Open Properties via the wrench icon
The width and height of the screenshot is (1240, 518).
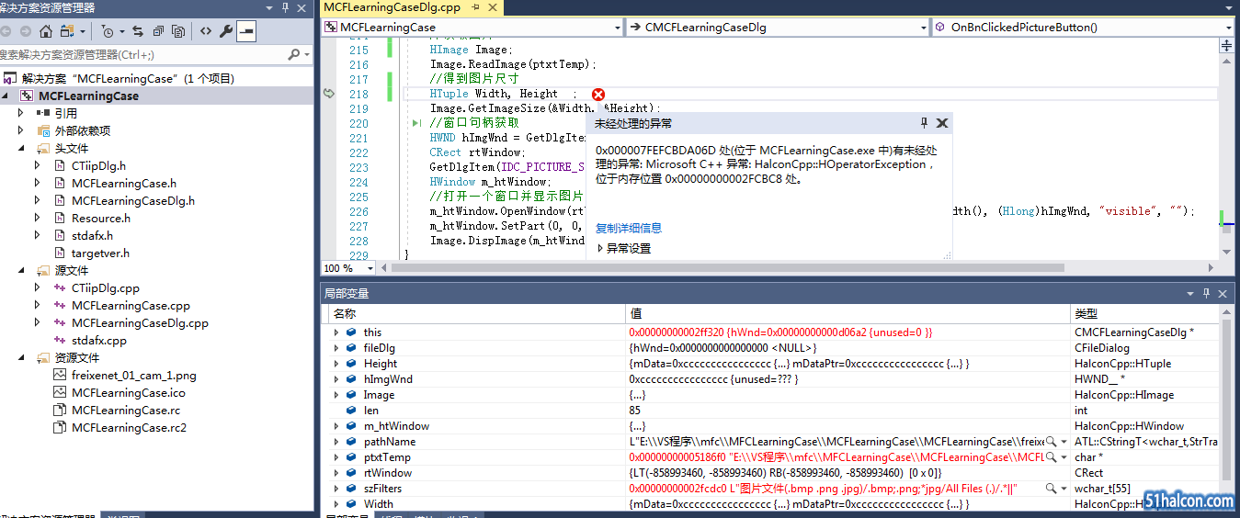(226, 31)
